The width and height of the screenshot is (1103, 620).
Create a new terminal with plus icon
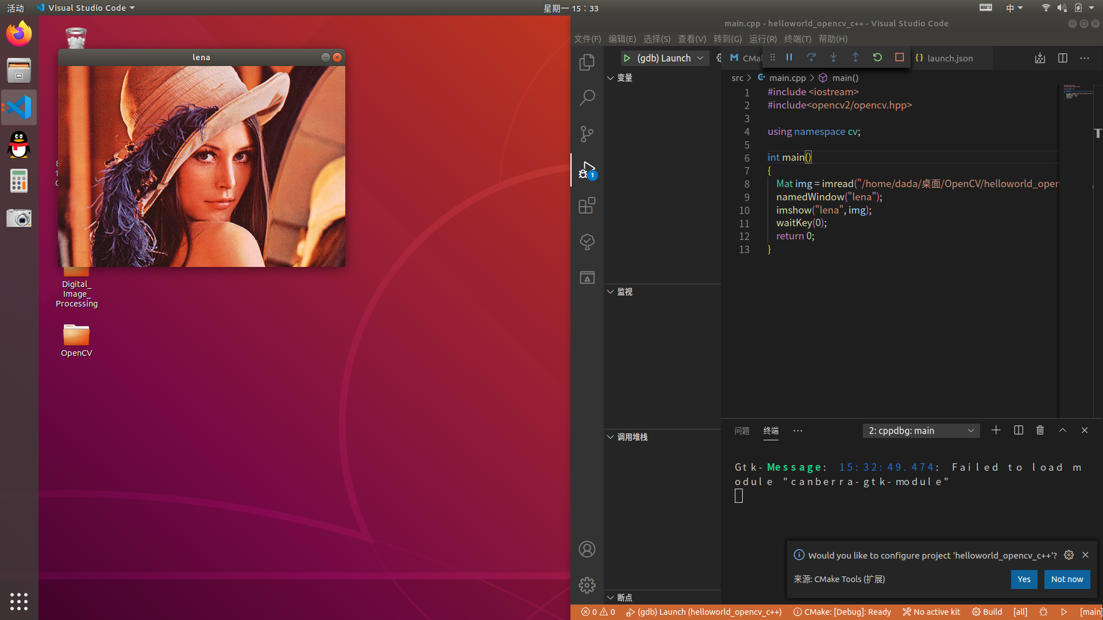[x=996, y=430]
